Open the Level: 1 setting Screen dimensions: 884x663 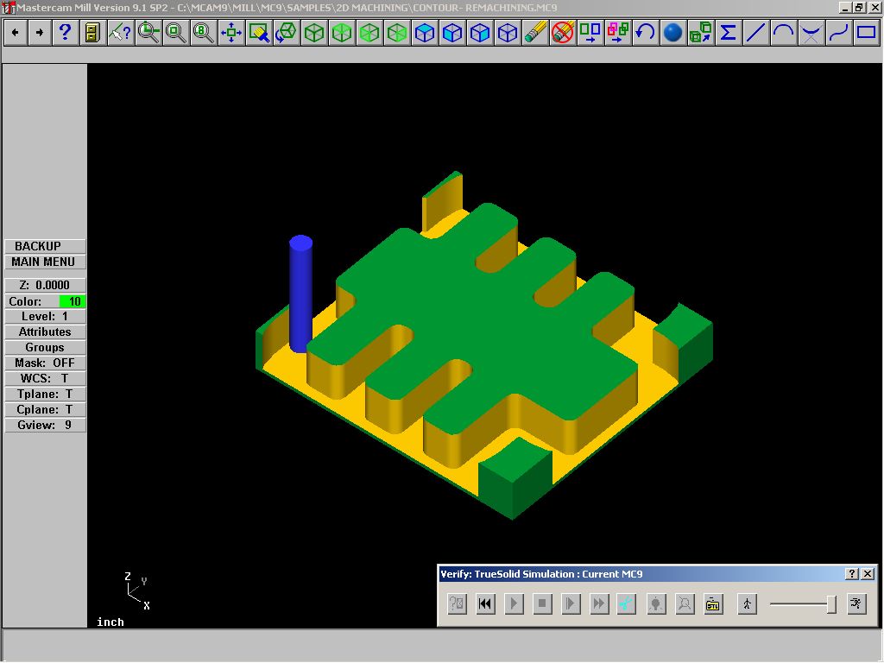coord(45,317)
